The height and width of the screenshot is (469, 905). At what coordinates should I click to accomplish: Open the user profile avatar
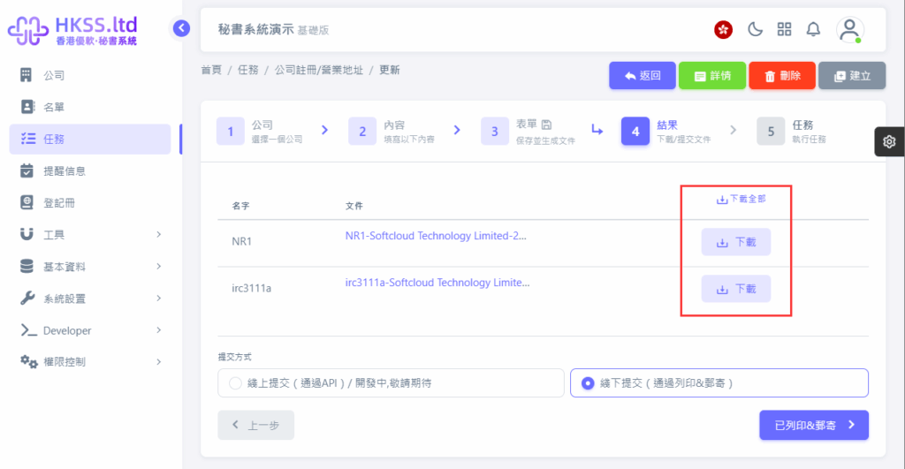pyautogui.click(x=849, y=30)
